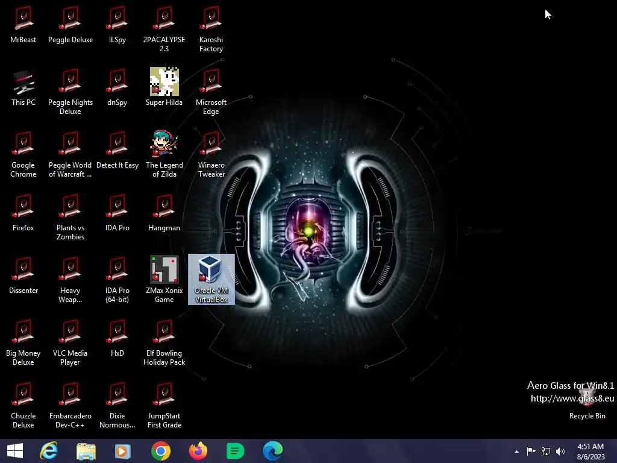The height and width of the screenshot is (463, 617).
Task: Launch Internet Explorer from the taskbar
Action: (x=49, y=451)
